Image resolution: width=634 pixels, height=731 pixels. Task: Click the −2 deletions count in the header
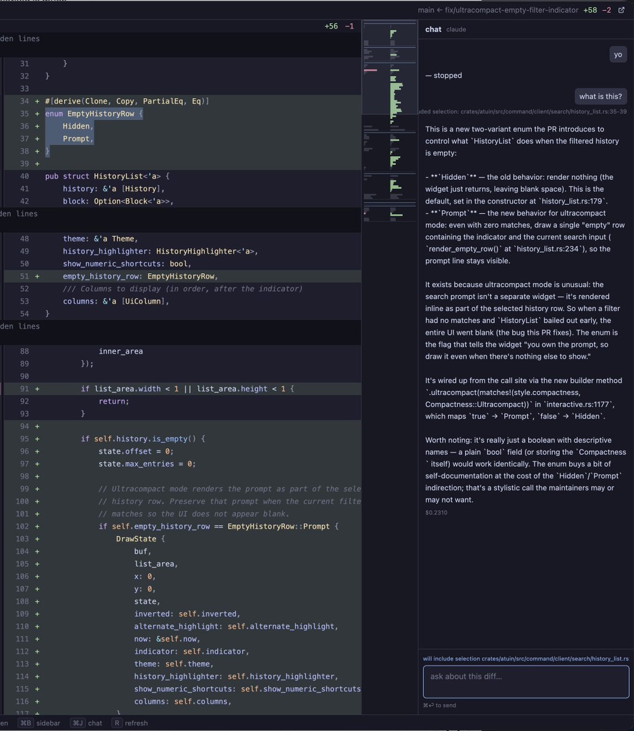tap(607, 10)
